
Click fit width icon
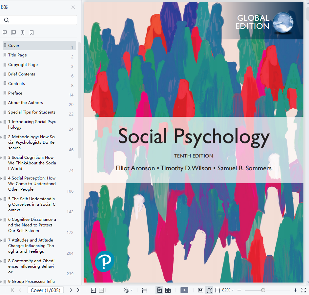tap(217, 290)
